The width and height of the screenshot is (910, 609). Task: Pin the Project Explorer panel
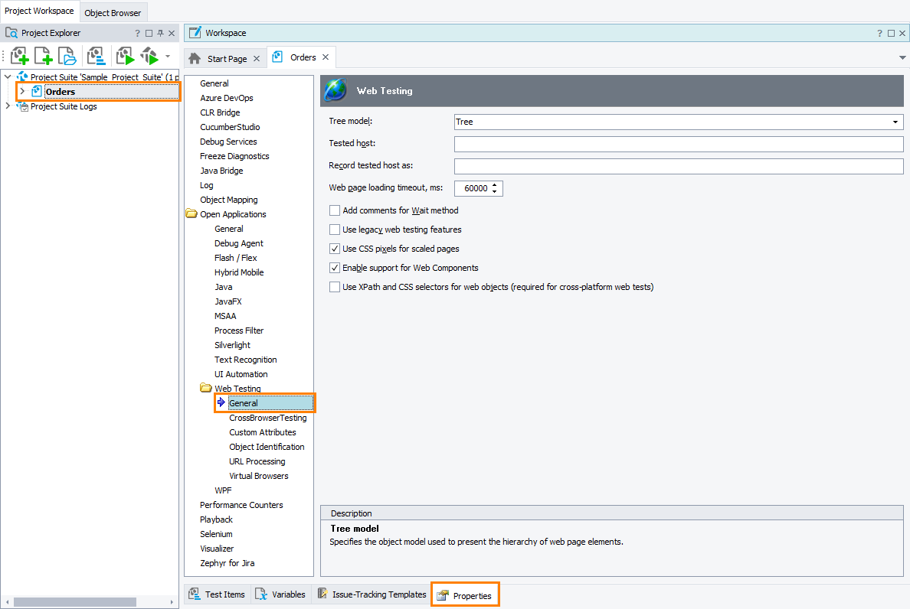[x=160, y=34]
